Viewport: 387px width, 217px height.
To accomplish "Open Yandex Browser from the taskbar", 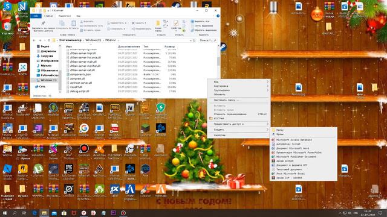I will click(x=83, y=213).
